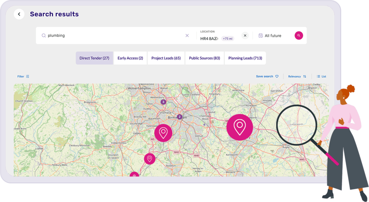Click the heart icon next to Save search
Viewport: 369px width, 202px height.
[277, 77]
